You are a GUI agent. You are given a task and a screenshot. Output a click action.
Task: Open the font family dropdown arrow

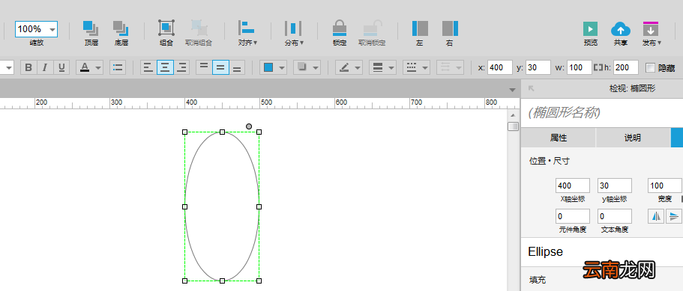pyautogui.click(x=9, y=68)
